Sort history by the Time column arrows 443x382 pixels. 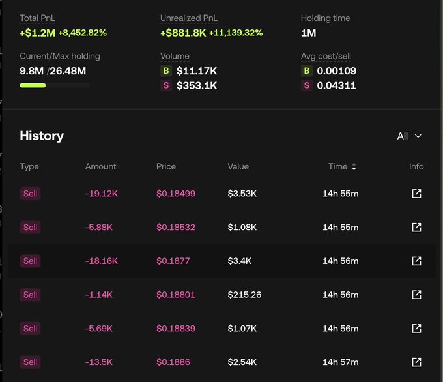click(354, 166)
